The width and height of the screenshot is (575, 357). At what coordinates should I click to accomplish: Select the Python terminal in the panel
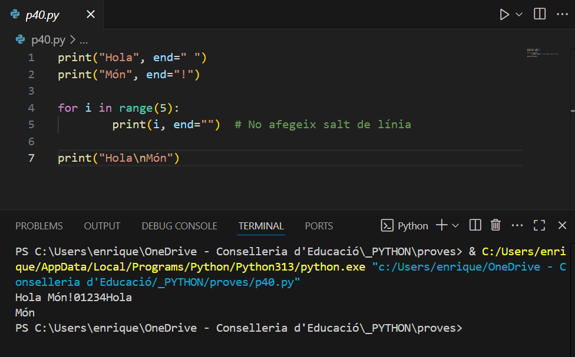[413, 225]
